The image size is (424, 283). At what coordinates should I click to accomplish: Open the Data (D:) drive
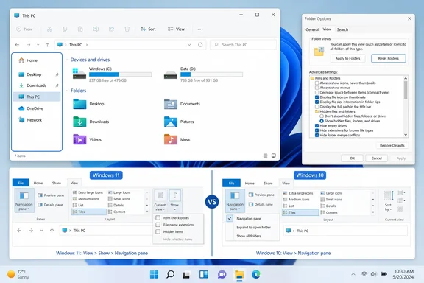pos(203,74)
